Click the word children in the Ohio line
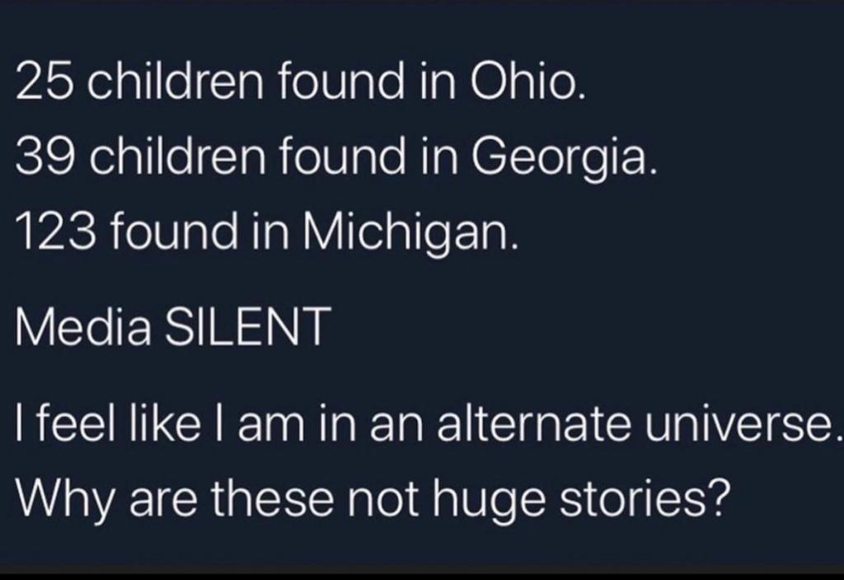The width and height of the screenshot is (844, 580). pyautogui.click(x=176, y=80)
